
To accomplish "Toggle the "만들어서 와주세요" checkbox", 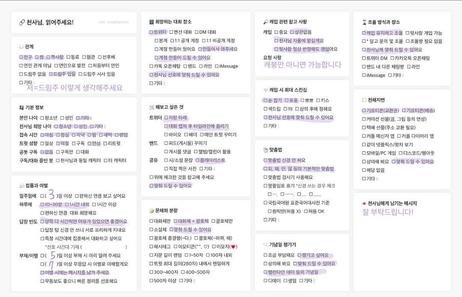I will [200, 49].
